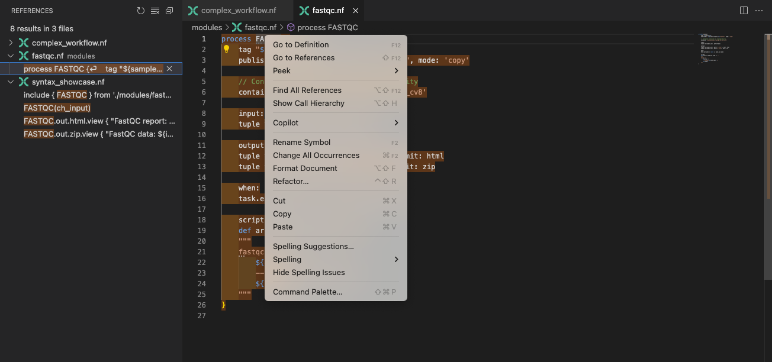772x362 pixels.
Task: Click the REFERENCES panel title
Action: tap(32, 11)
